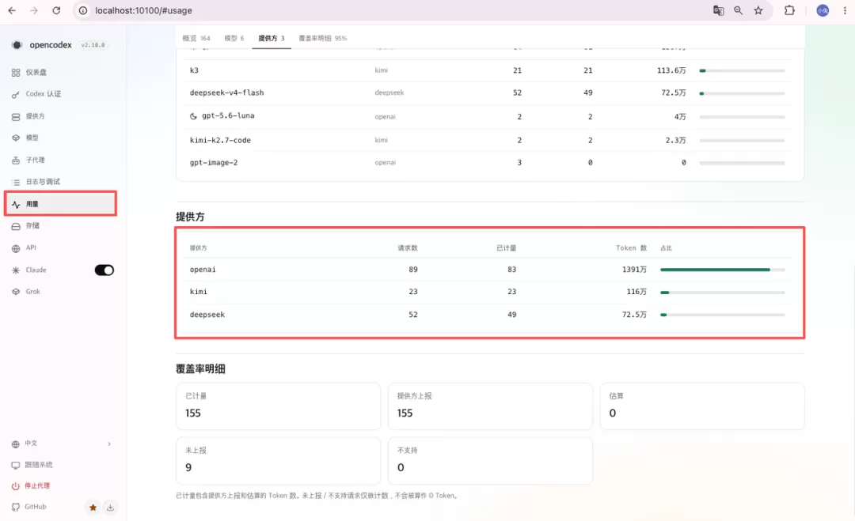Viewport: 855px width, 521px height.
Task: Click the site info icon in address bar
Action: coord(83,10)
